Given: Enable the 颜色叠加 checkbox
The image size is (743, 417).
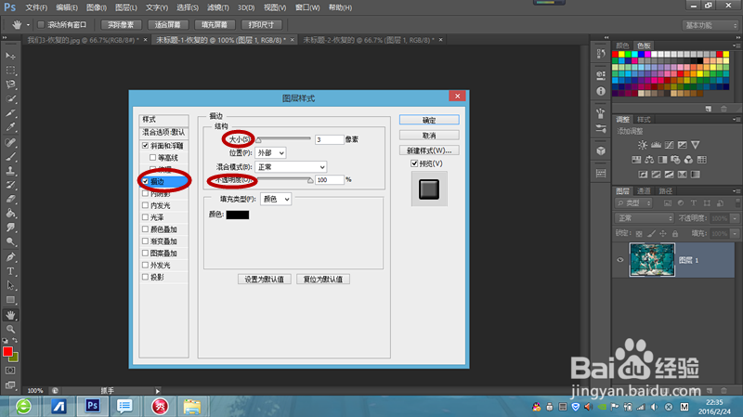Looking at the screenshot, I should tap(146, 228).
